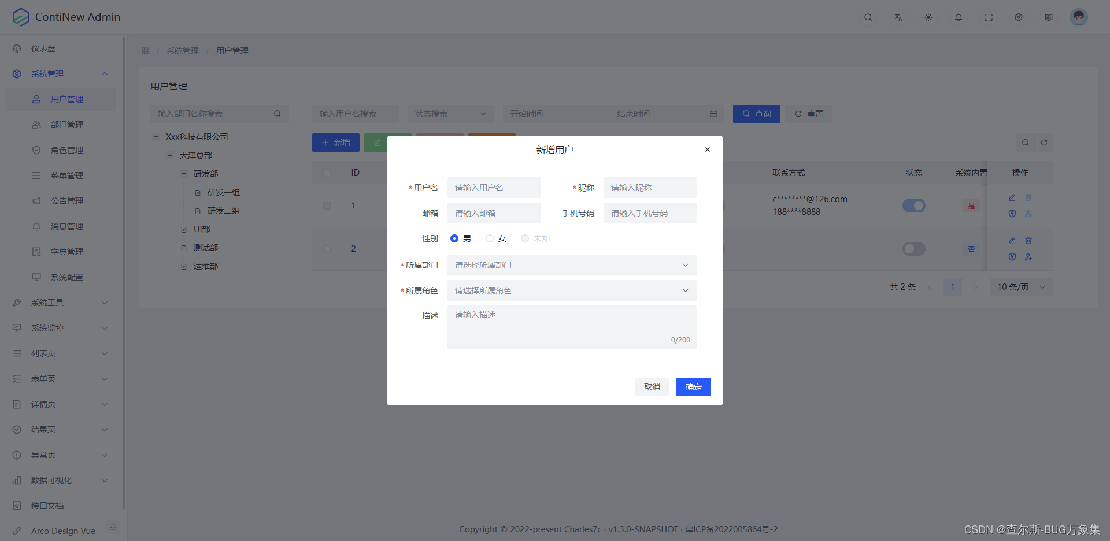Close the 新增用户 dialog with X
The width and height of the screenshot is (1110, 541).
point(708,150)
